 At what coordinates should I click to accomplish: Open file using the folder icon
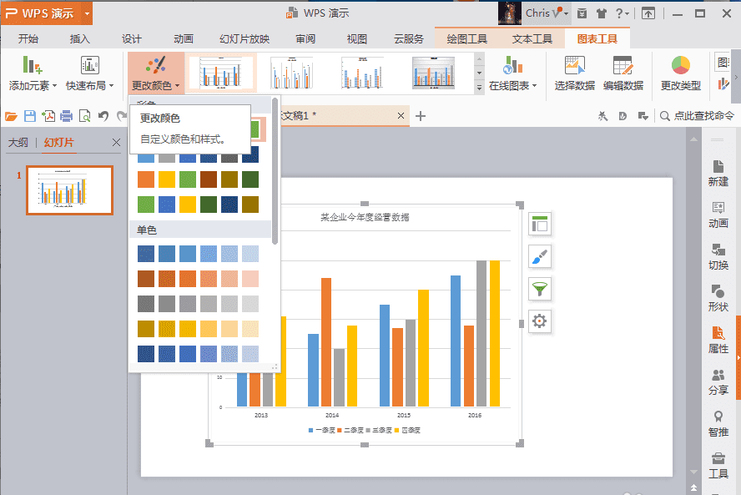11,116
